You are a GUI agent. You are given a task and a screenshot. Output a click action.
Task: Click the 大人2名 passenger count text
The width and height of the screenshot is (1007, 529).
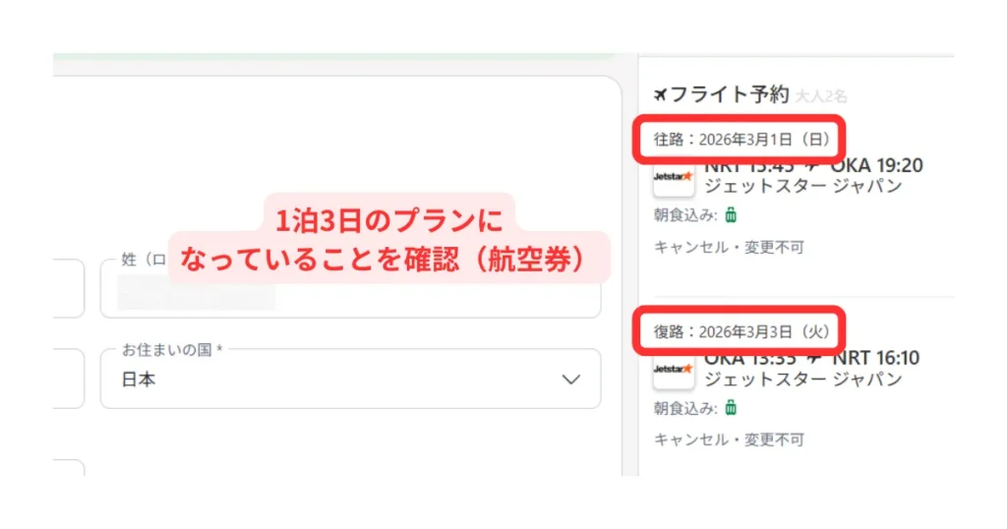click(821, 96)
